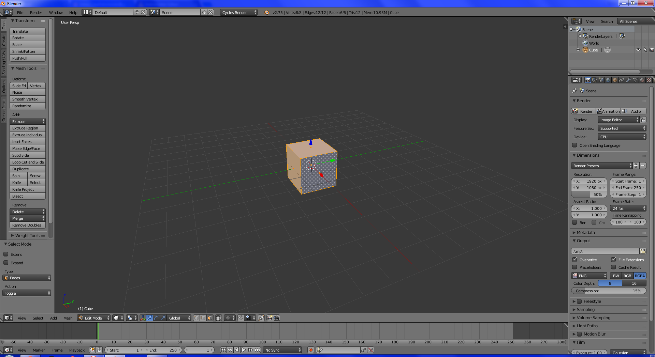Enable the Placeholders checkbox
Image resolution: width=655 pixels, height=357 pixels.
(x=575, y=267)
